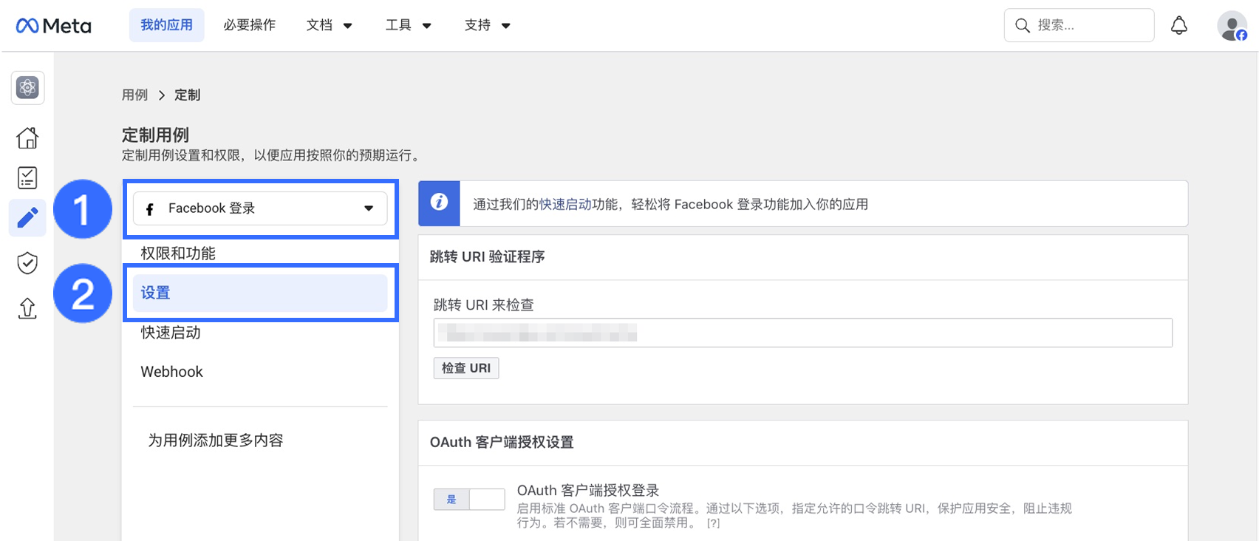
Task: Open the checklist icon in sidebar
Action: (27, 177)
